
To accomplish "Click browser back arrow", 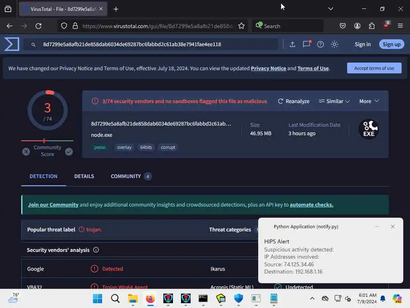I will click(x=10, y=26).
